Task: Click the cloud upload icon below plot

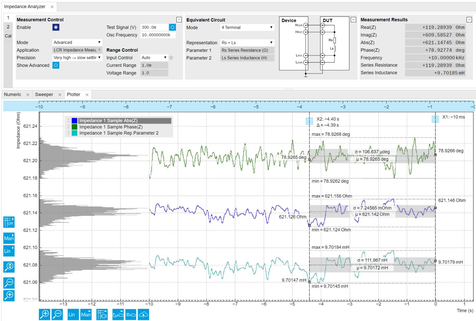Action: pyautogui.click(x=144, y=314)
